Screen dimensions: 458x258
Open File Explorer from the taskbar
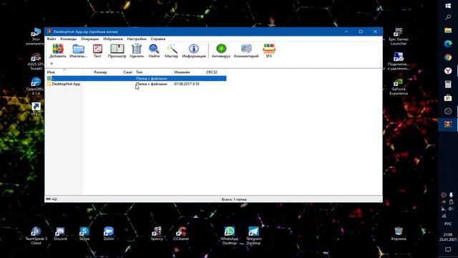(448, 30)
